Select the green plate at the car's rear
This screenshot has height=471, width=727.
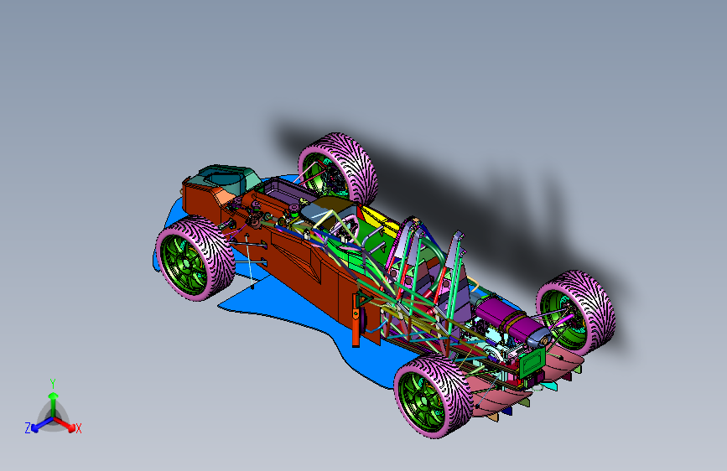[532, 363]
